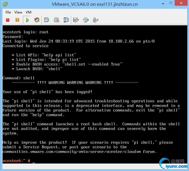Click the "vcenter6 login: root" line
Screen dimensions: 189x171
pyautogui.click(x=26, y=32)
